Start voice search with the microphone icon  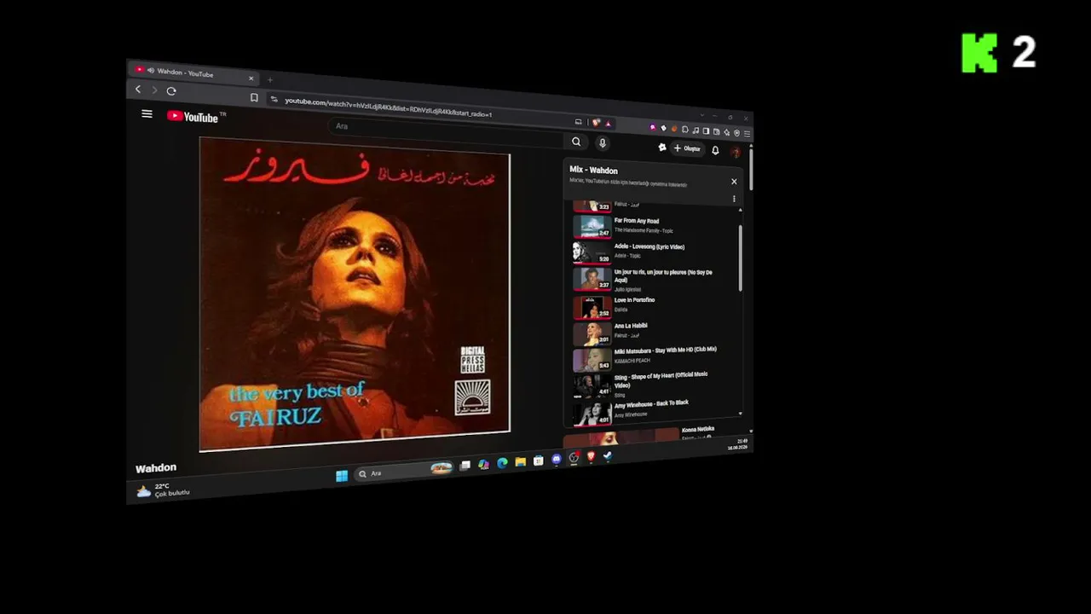tap(603, 143)
